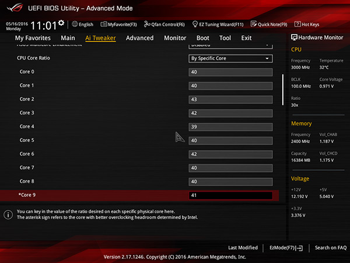Click Search on FAQ
The image size is (350, 263).
click(331, 248)
